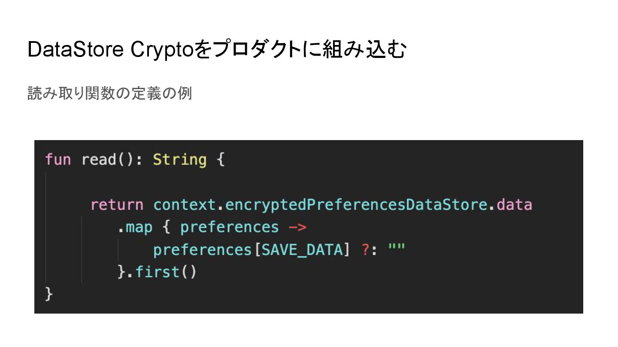
Task: Click the "return" keyword
Action: pos(117,205)
